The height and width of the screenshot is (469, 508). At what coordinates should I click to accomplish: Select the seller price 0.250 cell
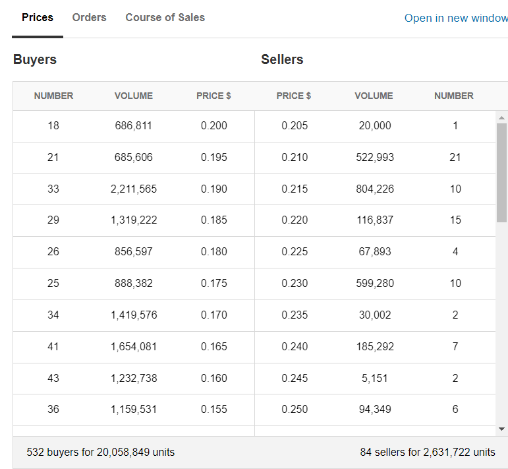295,409
